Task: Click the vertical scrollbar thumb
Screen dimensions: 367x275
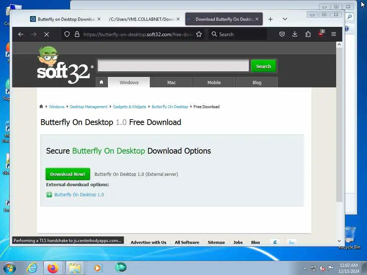Action: coord(339,125)
